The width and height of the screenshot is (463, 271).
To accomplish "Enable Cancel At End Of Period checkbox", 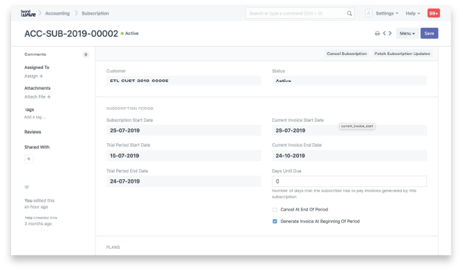I will tap(275, 210).
